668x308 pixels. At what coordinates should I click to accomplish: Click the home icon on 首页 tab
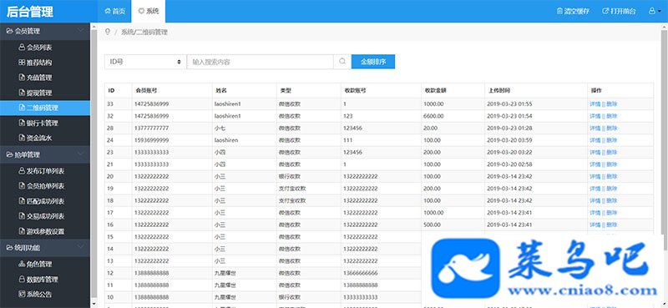coord(108,11)
